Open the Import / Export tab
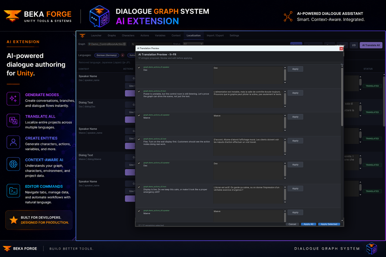 coord(215,36)
